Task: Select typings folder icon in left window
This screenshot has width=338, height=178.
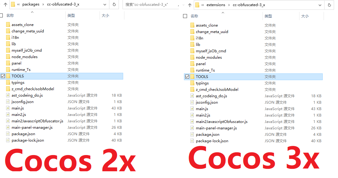Action: 8,82
